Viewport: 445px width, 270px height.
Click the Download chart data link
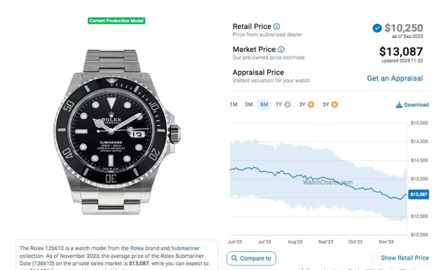point(412,105)
